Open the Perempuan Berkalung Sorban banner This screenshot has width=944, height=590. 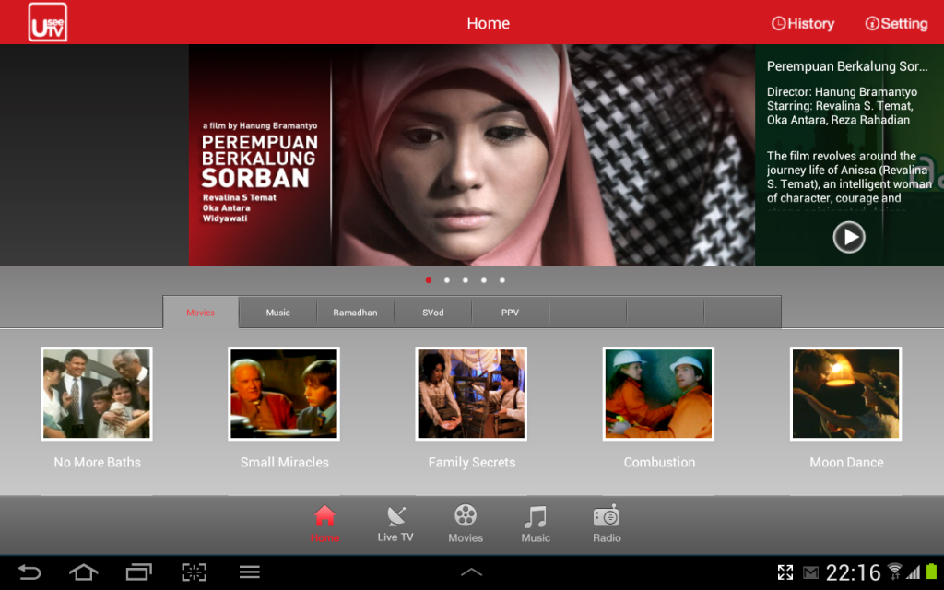pos(471,155)
